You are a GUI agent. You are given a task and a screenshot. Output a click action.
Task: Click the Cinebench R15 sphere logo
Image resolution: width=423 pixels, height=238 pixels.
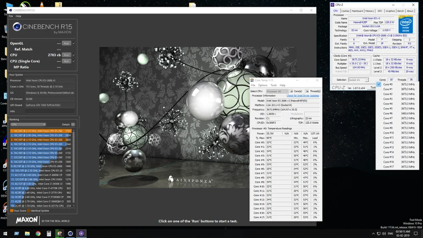pos(17,27)
